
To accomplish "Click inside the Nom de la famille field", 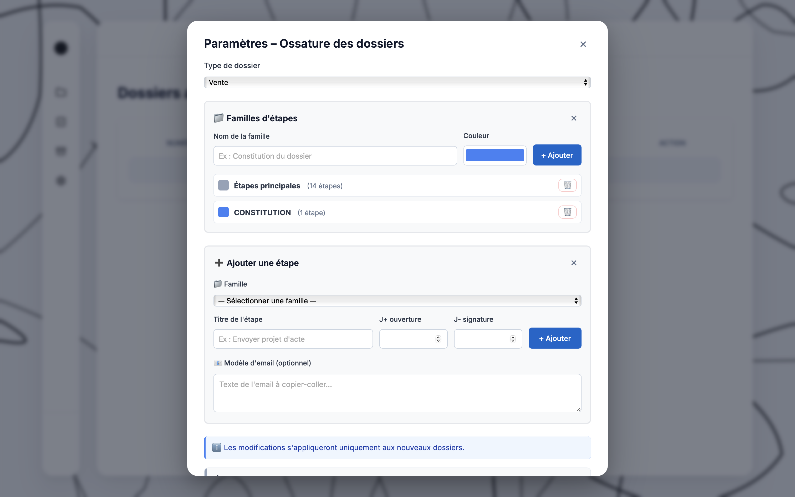I will pos(335,155).
